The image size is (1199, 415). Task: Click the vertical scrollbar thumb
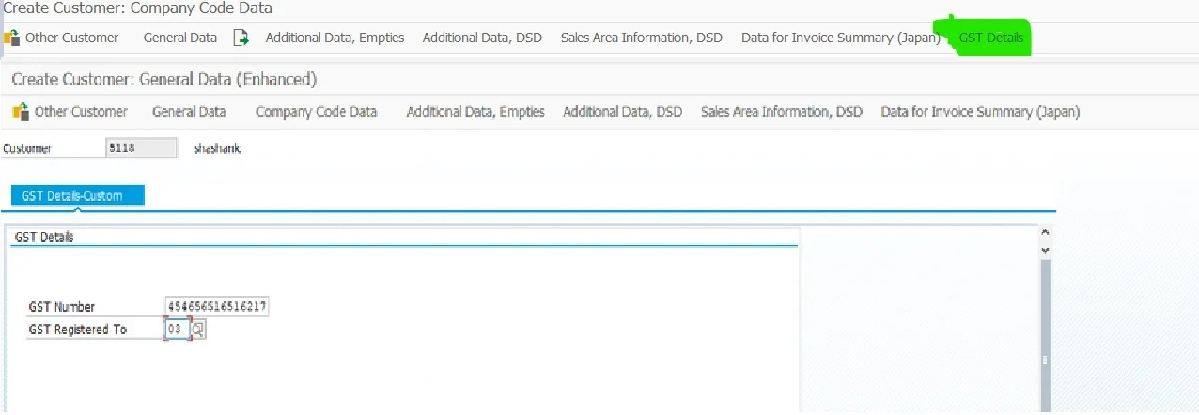[1045, 336]
